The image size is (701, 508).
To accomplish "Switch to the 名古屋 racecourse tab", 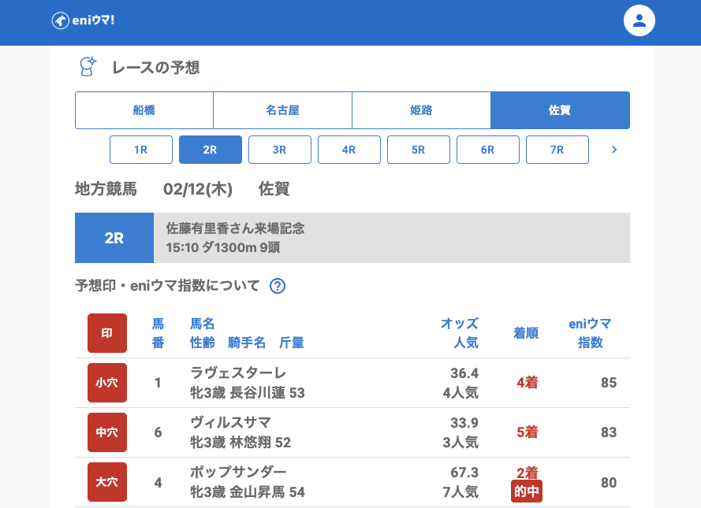I will [282, 110].
